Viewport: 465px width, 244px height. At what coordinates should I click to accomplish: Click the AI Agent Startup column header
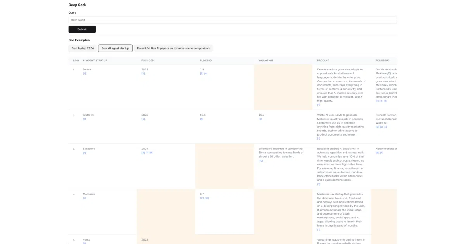coord(95,60)
